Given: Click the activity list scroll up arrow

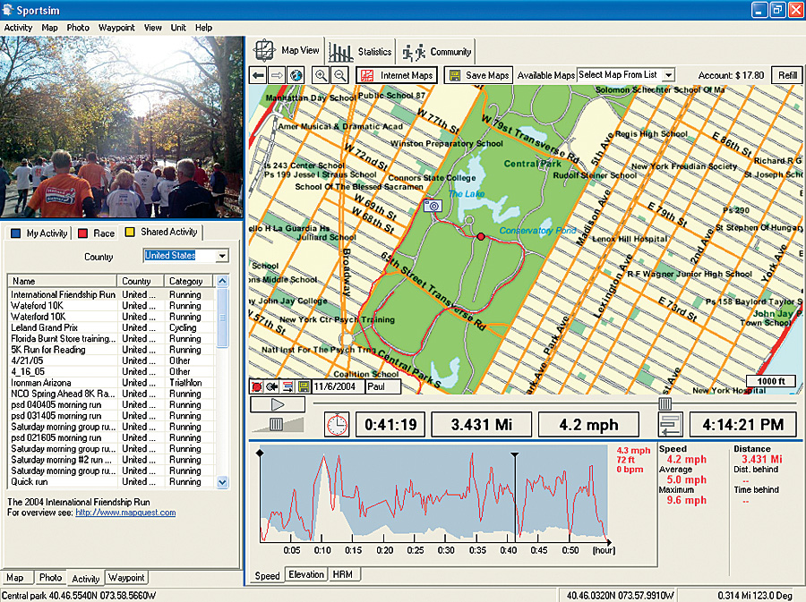Looking at the screenshot, I should coord(223,281).
